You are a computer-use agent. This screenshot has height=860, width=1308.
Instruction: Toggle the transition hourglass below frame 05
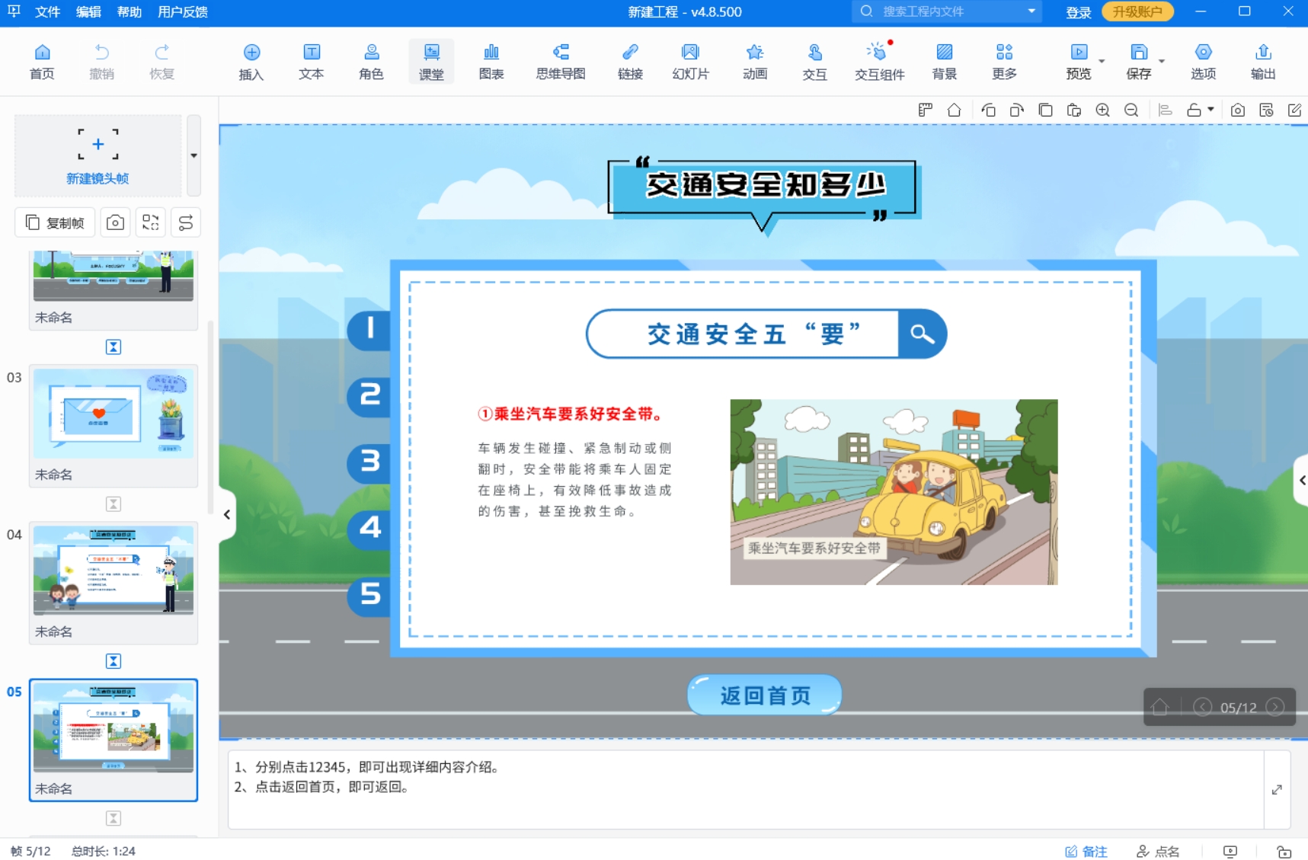click(113, 818)
